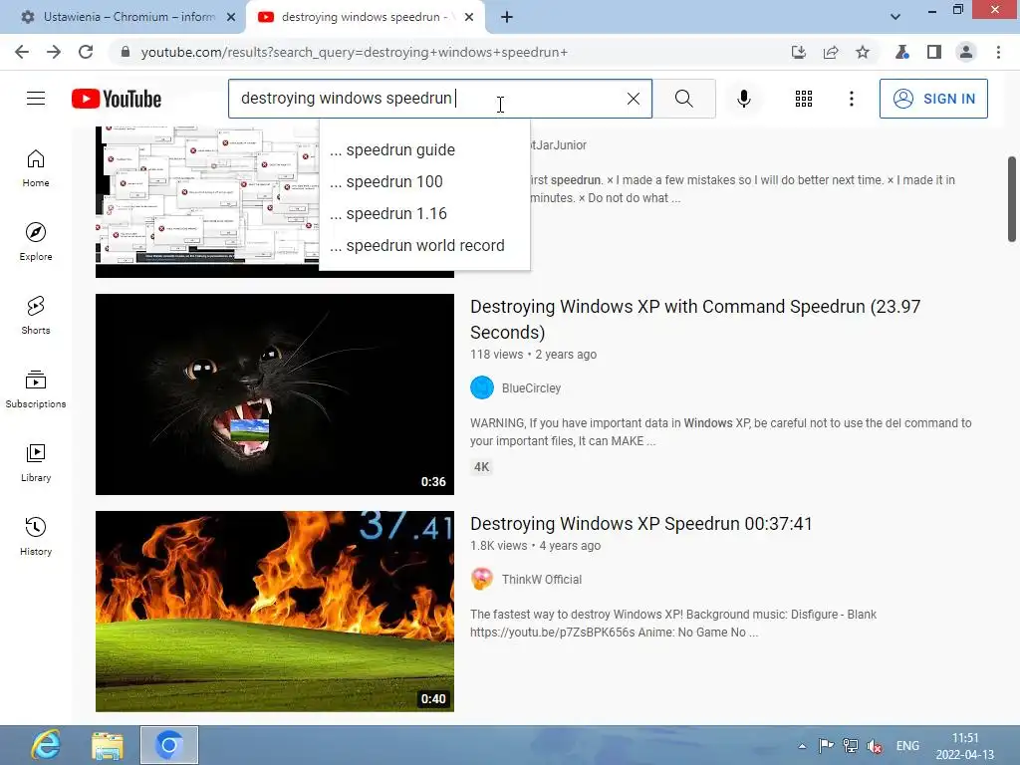Click the browser address bar URL
The height and width of the screenshot is (765, 1020).
point(354,52)
